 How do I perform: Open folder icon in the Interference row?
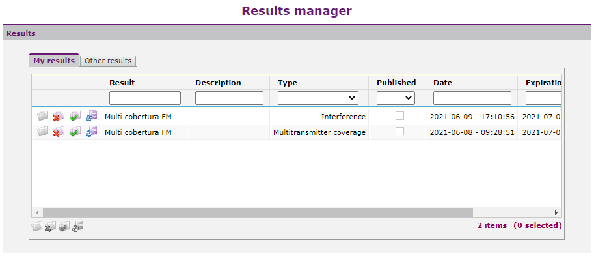(x=43, y=116)
